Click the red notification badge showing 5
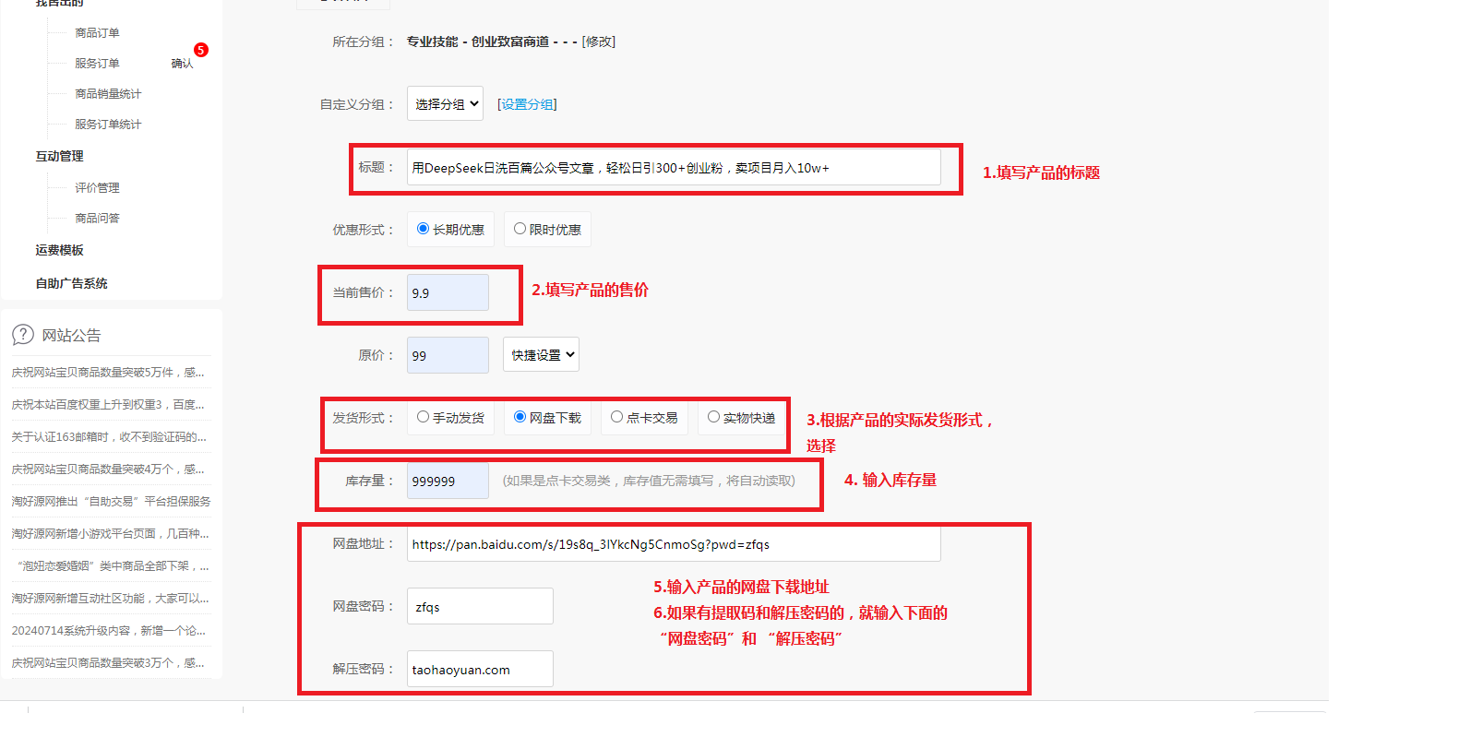Image resolution: width=1482 pixels, height=737 pixels. pyautogui.click(x=200, y=50)
